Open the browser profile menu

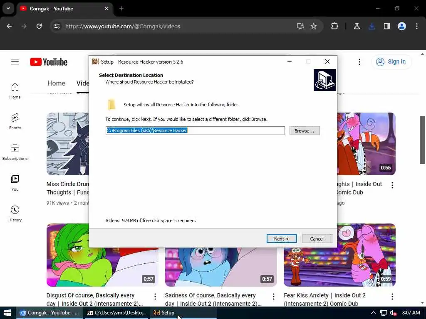[x=402, y=26]
